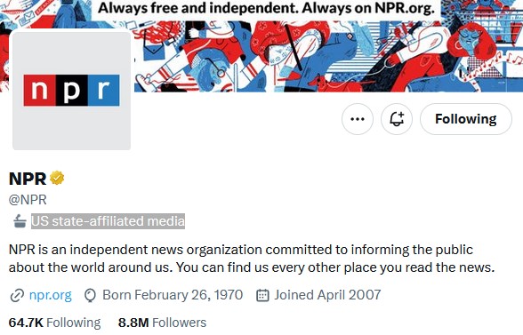
Task: Visit the npr.org website link
Action: 51,295
